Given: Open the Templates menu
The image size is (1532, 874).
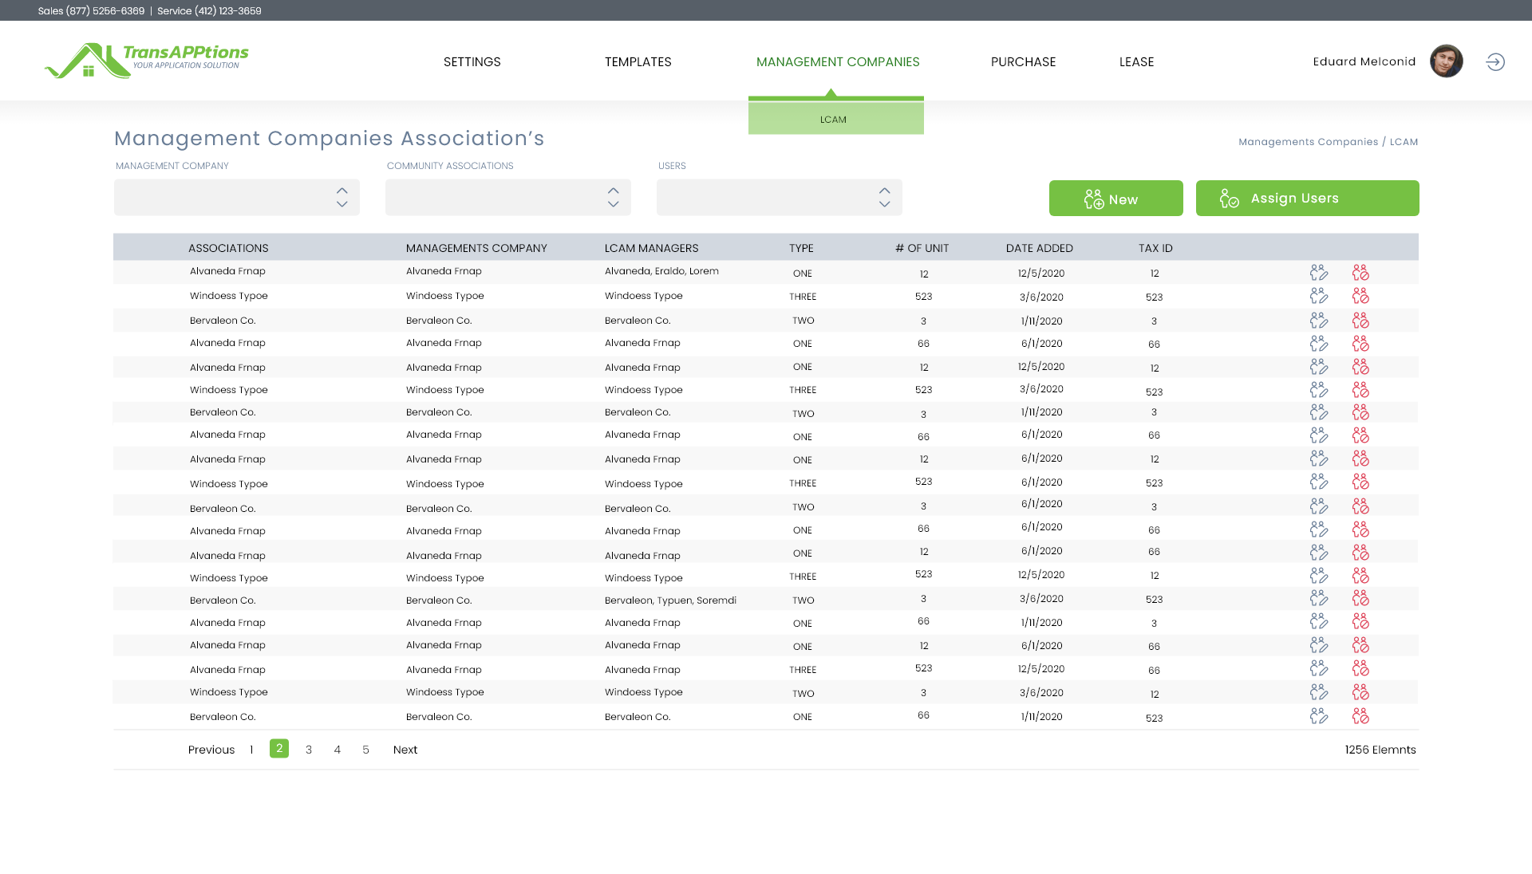Looking at the screenshot, I should coord(638,62).
